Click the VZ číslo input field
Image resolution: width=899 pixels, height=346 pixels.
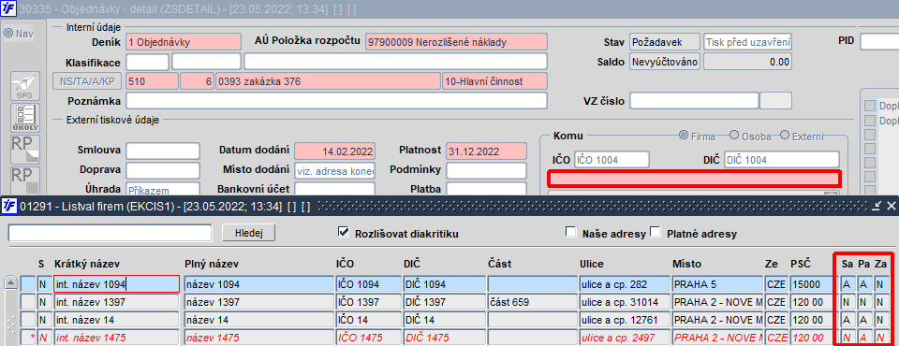pos(694,100)
